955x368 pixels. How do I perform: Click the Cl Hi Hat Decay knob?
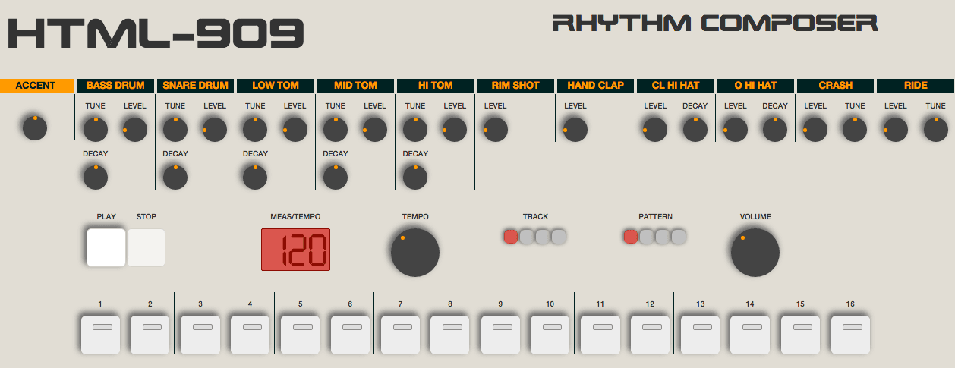pos(695,130)
